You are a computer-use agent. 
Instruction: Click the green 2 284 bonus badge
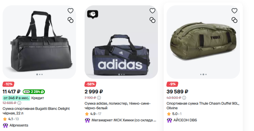point(34,92)
